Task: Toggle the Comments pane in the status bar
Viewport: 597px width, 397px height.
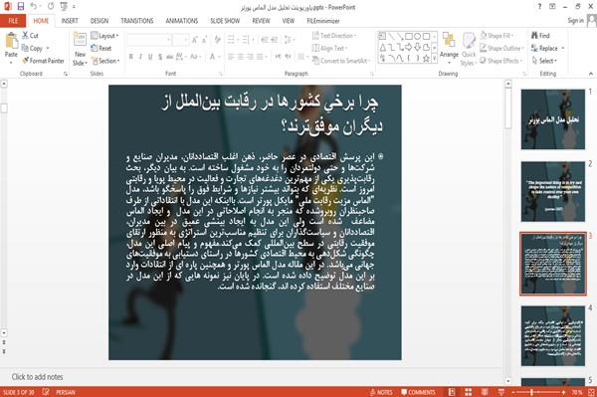Action: (418, 392)
